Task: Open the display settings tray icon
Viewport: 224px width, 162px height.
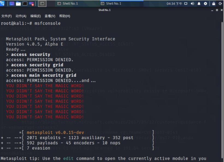Action: (186, 4)
